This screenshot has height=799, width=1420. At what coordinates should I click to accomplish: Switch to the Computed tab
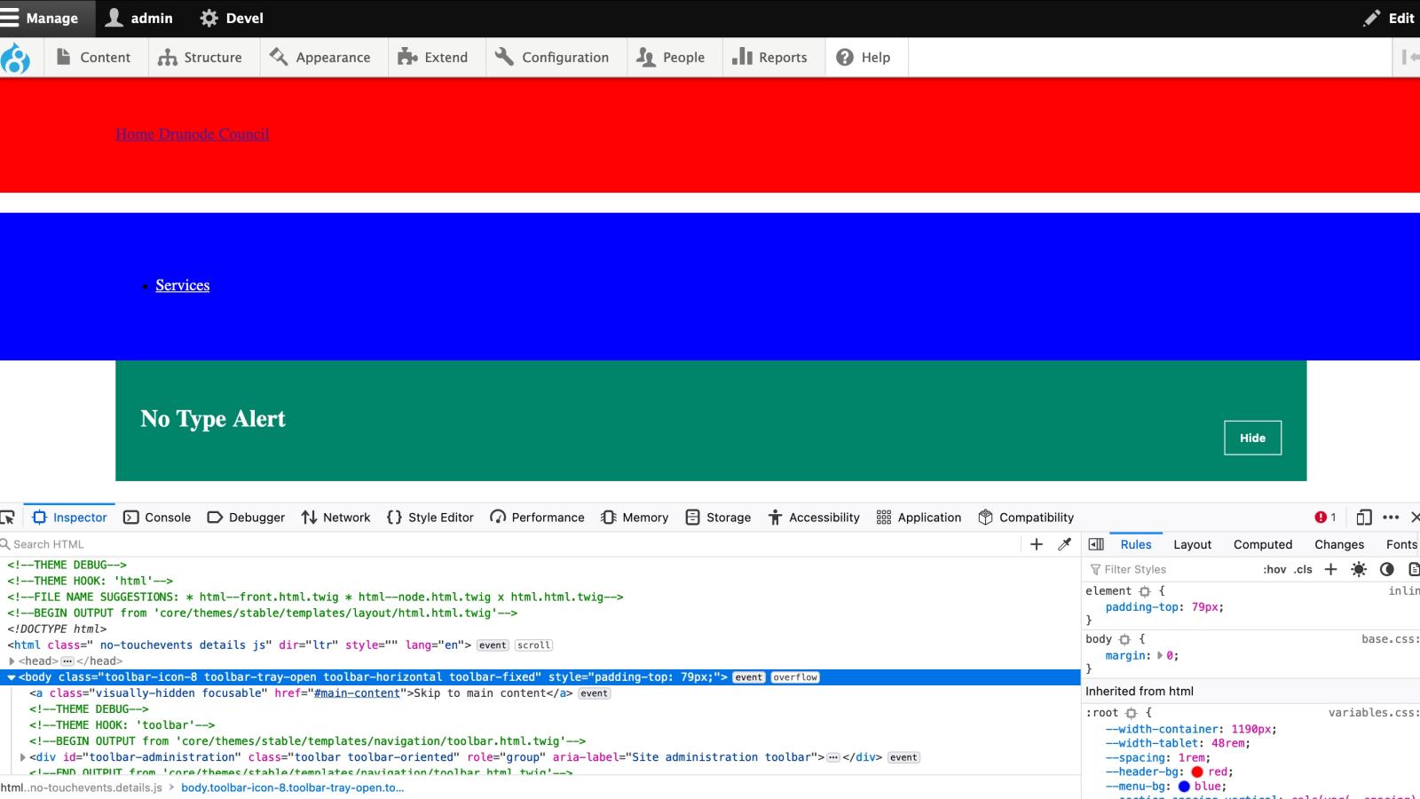pyautogui.click(x=1262, y=543)
